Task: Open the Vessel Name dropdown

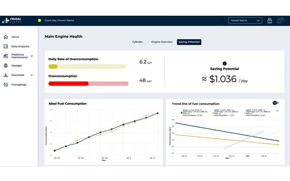Action: tap(245, 20)
